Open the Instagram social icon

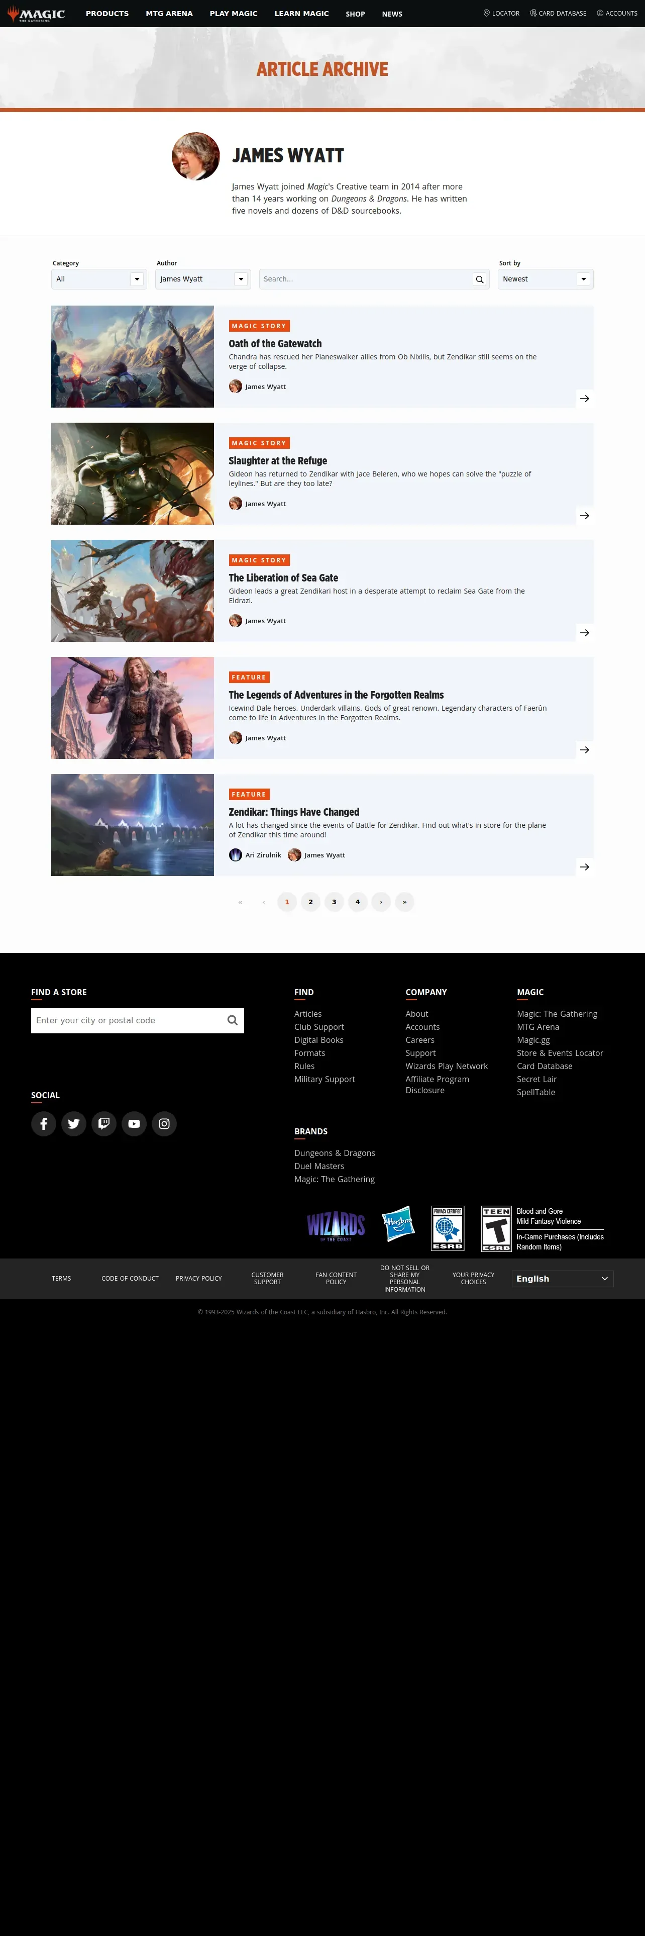point(164,1124)
